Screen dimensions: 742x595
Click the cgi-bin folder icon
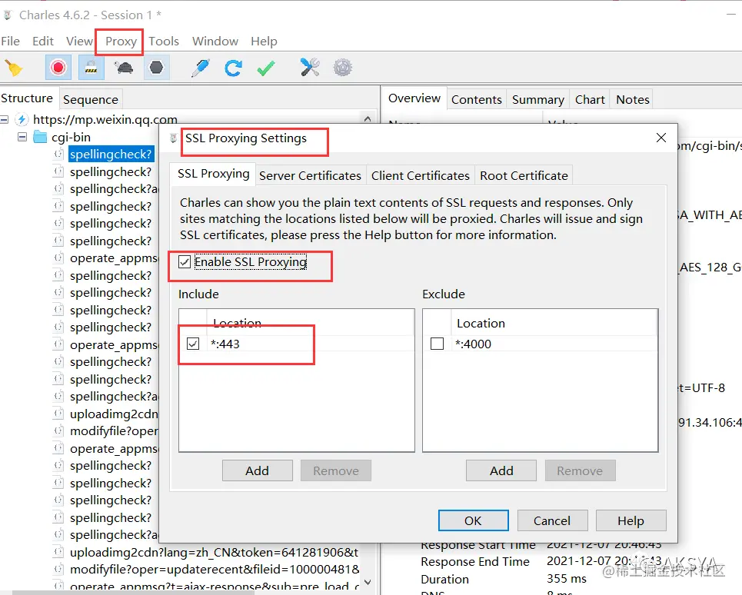[41, 137]
